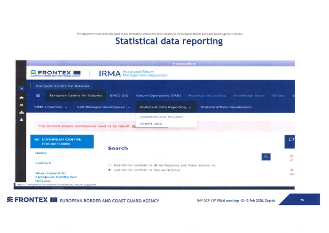
Task: Expand the Self-Managed Workspaces dropdown
Action: [103, 107]
